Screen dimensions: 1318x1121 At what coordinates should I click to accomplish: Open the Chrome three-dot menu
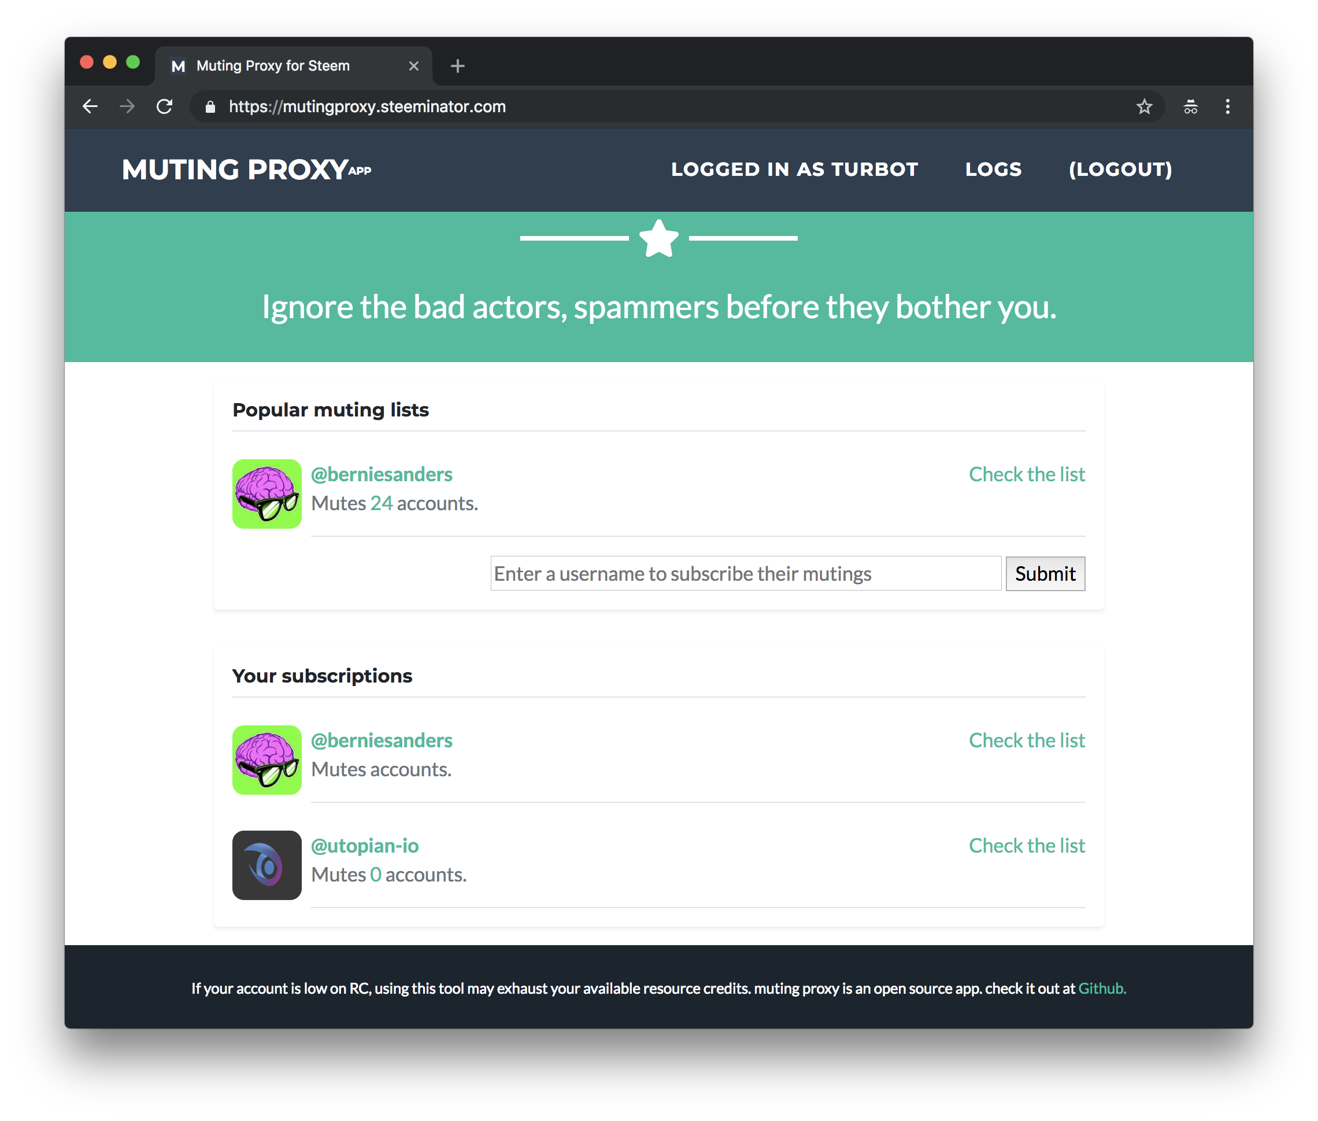click(x=1227, y=107)
